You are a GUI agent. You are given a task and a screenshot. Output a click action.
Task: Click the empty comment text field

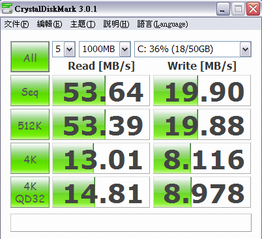tap(131, 223)
